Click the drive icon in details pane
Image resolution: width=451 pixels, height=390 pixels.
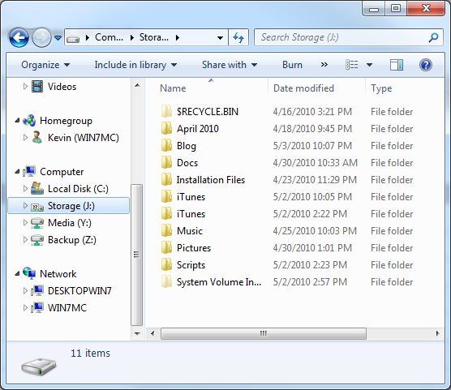(x=39, y=366)
